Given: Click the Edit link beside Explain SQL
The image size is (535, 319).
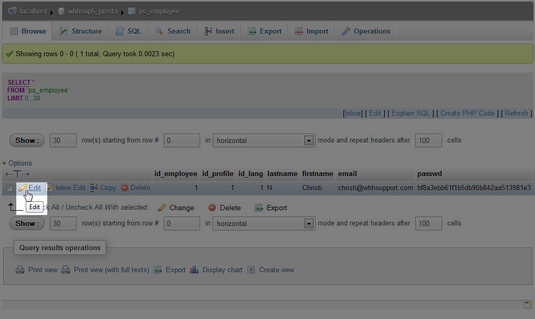Looking at the screenshot, I should (x=375, y=113).
